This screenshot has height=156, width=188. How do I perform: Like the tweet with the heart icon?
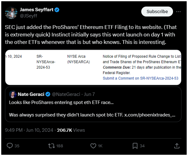click(x=93, y=146)
